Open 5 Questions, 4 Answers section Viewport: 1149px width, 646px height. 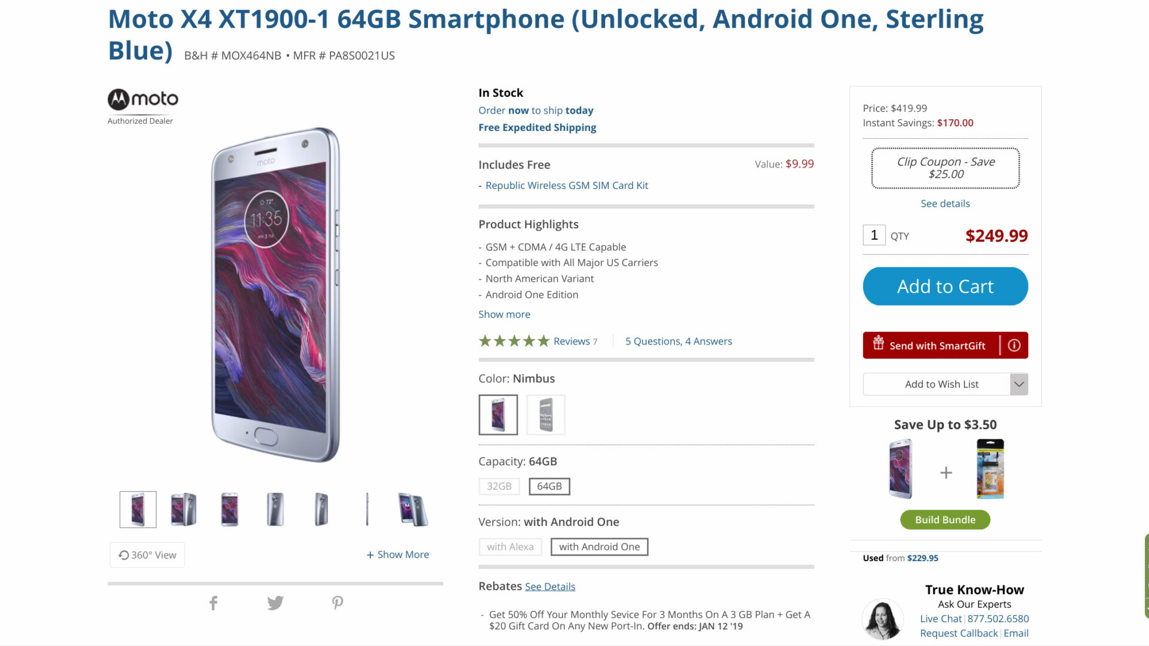tap(678, 341)
